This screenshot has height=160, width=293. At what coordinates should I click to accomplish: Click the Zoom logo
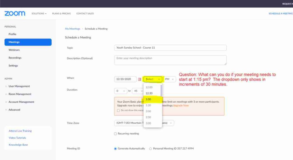[x=15, y=13]
